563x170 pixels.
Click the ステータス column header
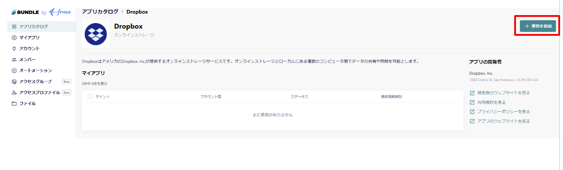299,97
